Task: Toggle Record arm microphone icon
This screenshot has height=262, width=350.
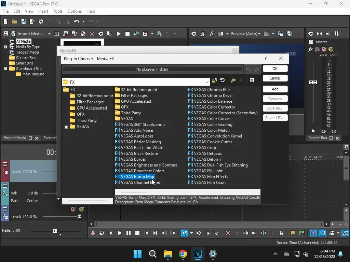Action: pyautogui.click(x=93, y=233)
